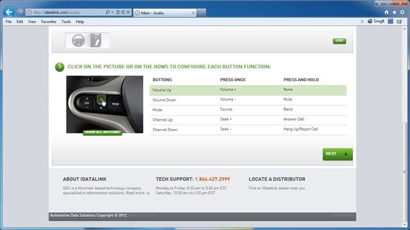This screenshot has width=410, height=230.
Task: Click the compatibility view icon
Action: [x=118, y=12]
